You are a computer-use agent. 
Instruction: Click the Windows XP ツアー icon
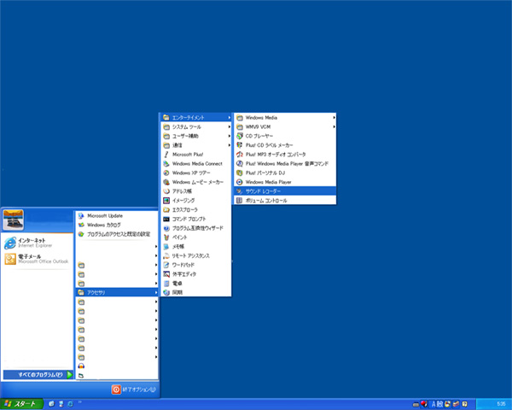166,173
